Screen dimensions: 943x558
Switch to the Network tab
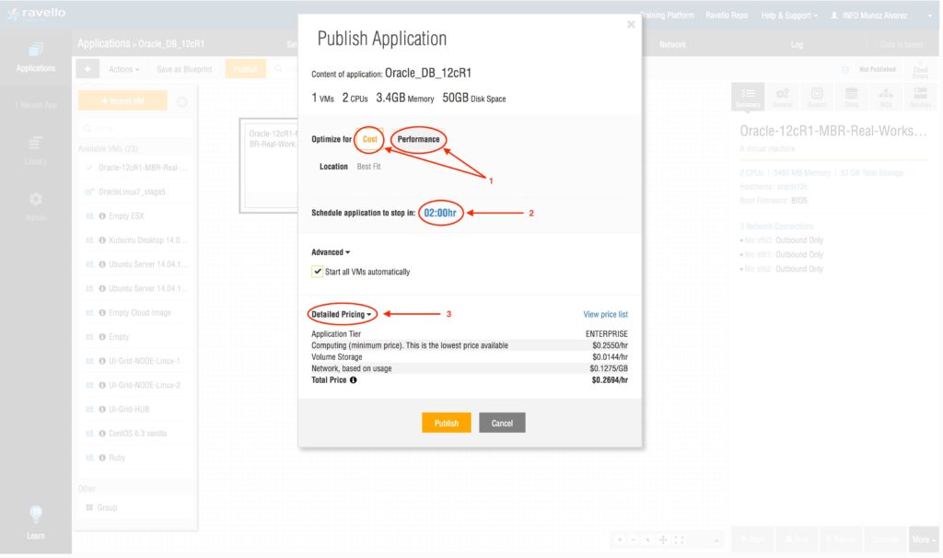coord(672,44)
